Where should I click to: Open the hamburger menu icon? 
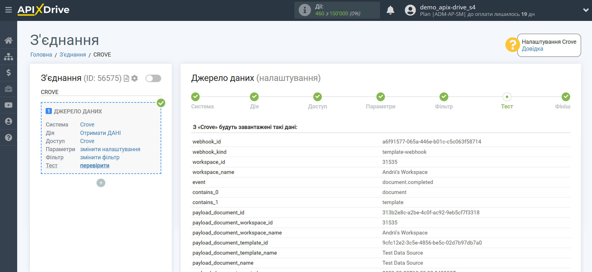click(8, 10)
